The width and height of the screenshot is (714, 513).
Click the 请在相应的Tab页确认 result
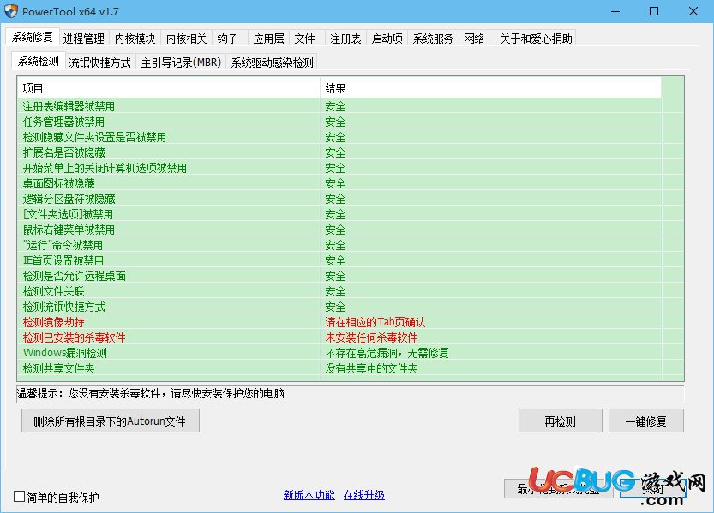(x=375, y=322)
